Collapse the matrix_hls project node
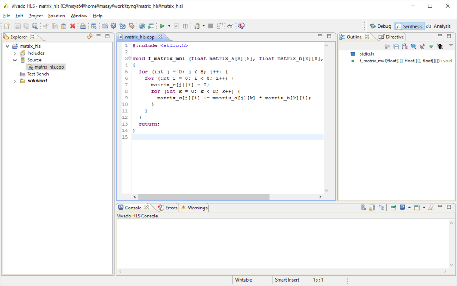Screen dimensions: 457x286 tap(8, 46)
